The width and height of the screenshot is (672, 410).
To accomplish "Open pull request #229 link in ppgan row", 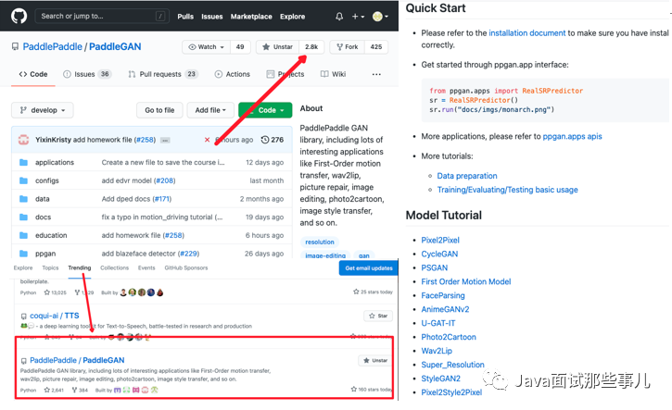I will tap(188, 254).
